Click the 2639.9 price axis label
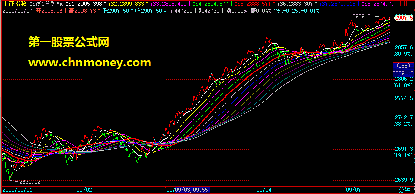The image size is (415, 194). tap(404, 180)
